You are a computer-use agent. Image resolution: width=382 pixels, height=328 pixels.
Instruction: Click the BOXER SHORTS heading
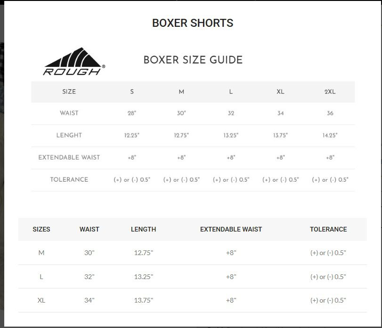[193, 23]
